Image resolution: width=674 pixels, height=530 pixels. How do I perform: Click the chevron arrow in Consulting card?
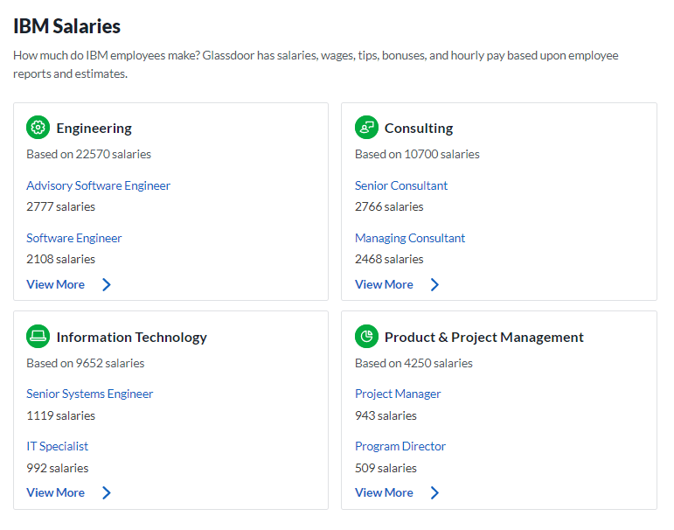coord(435,284)
